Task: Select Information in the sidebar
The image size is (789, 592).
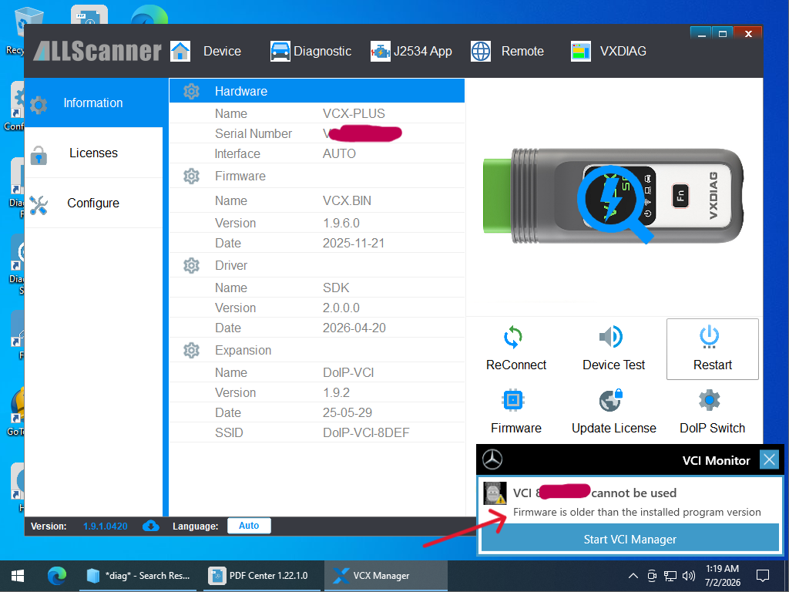Action: pyautogui.click(x=93, y=103)
